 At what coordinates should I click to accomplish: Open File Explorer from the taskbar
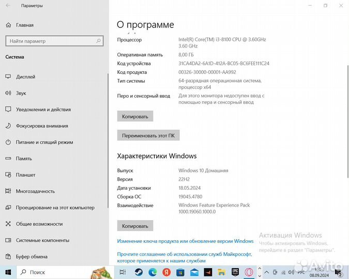(x=221, y=272)
